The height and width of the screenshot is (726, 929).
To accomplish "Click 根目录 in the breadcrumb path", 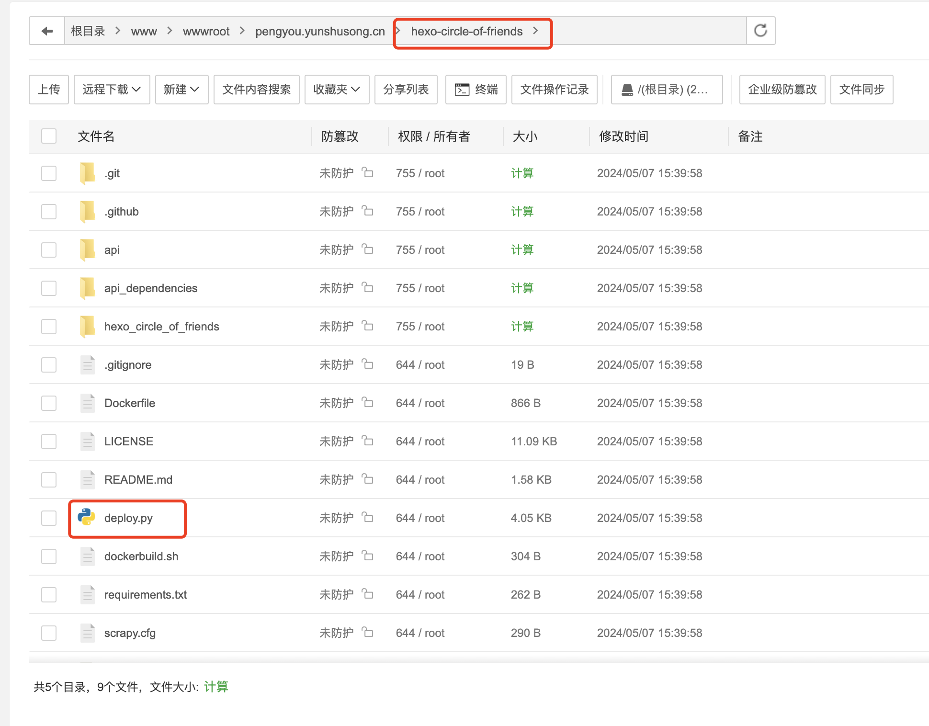I will point(88,31).
